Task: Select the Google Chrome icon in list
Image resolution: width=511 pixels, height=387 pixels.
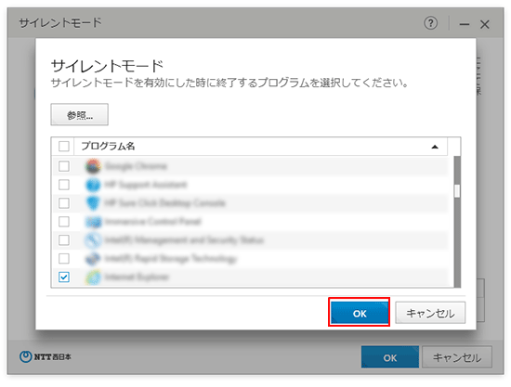Action: coord(93,166)
